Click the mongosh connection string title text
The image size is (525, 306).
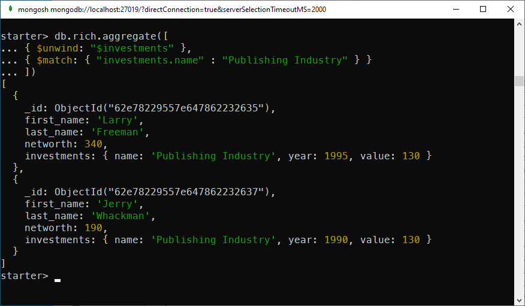pos(172,10)
